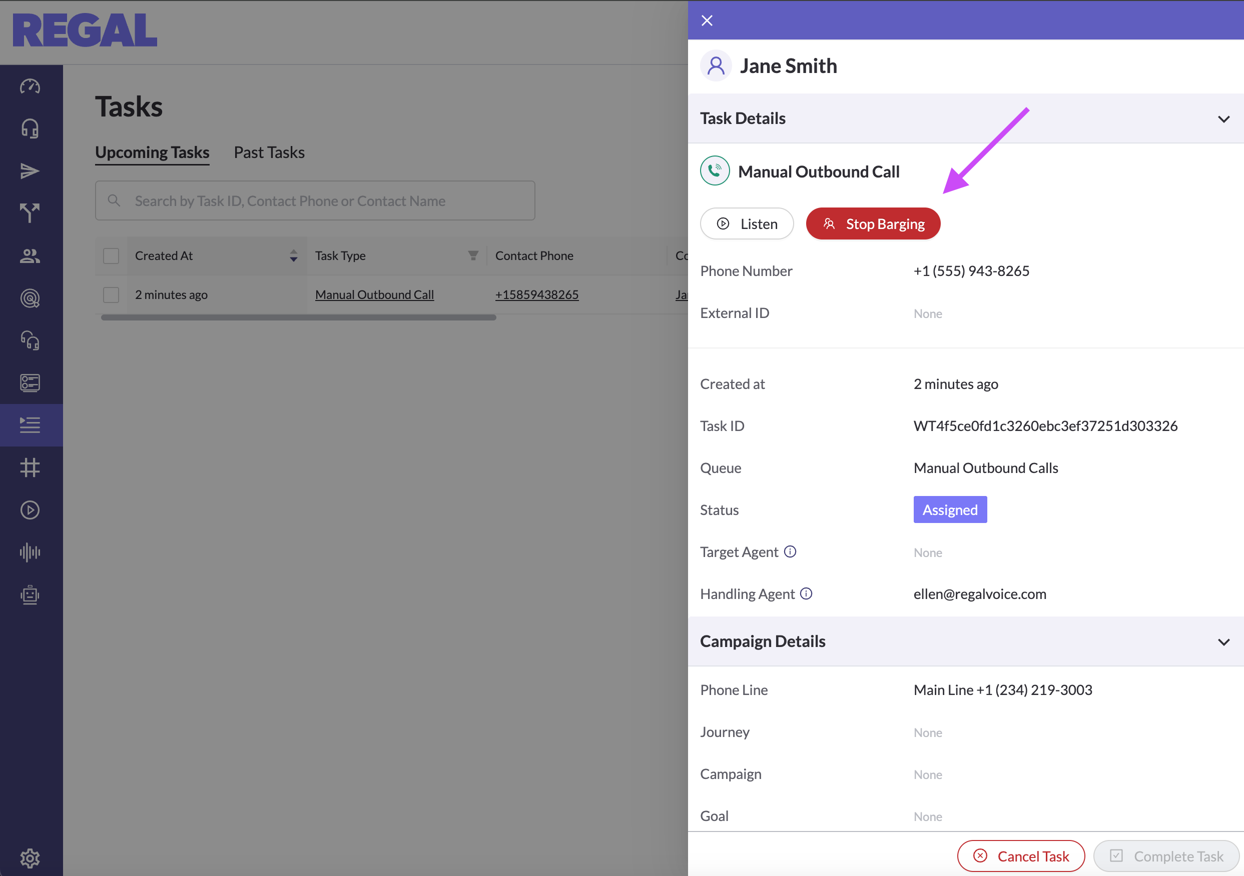Click the search magnifier icon
The width and height of the screenshot is (1244, 876).
click(x=114, y=200)
